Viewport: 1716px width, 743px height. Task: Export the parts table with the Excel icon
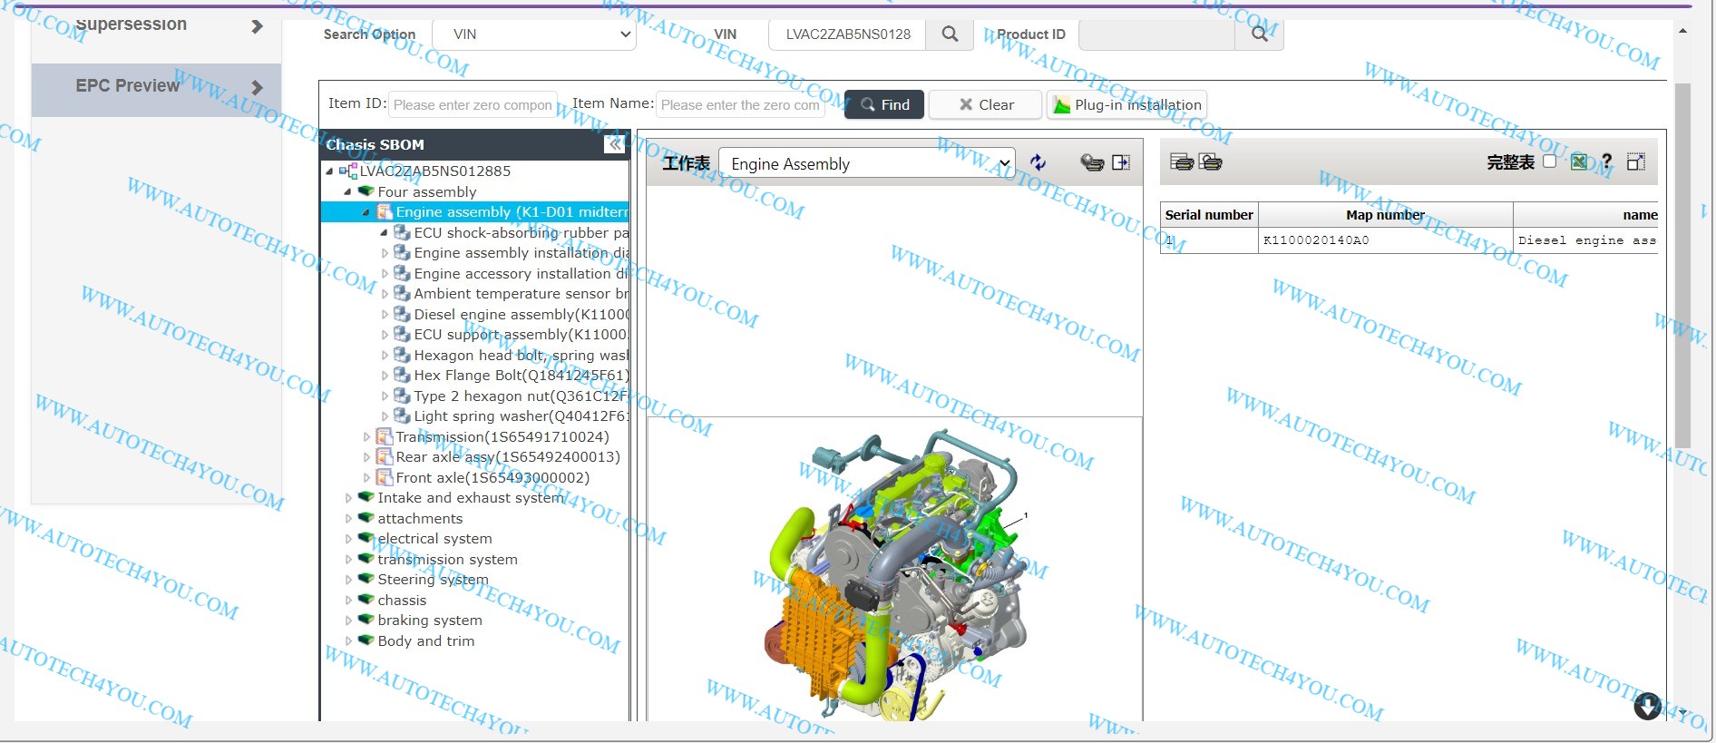pyautogui.click(x=1579, y=162)
